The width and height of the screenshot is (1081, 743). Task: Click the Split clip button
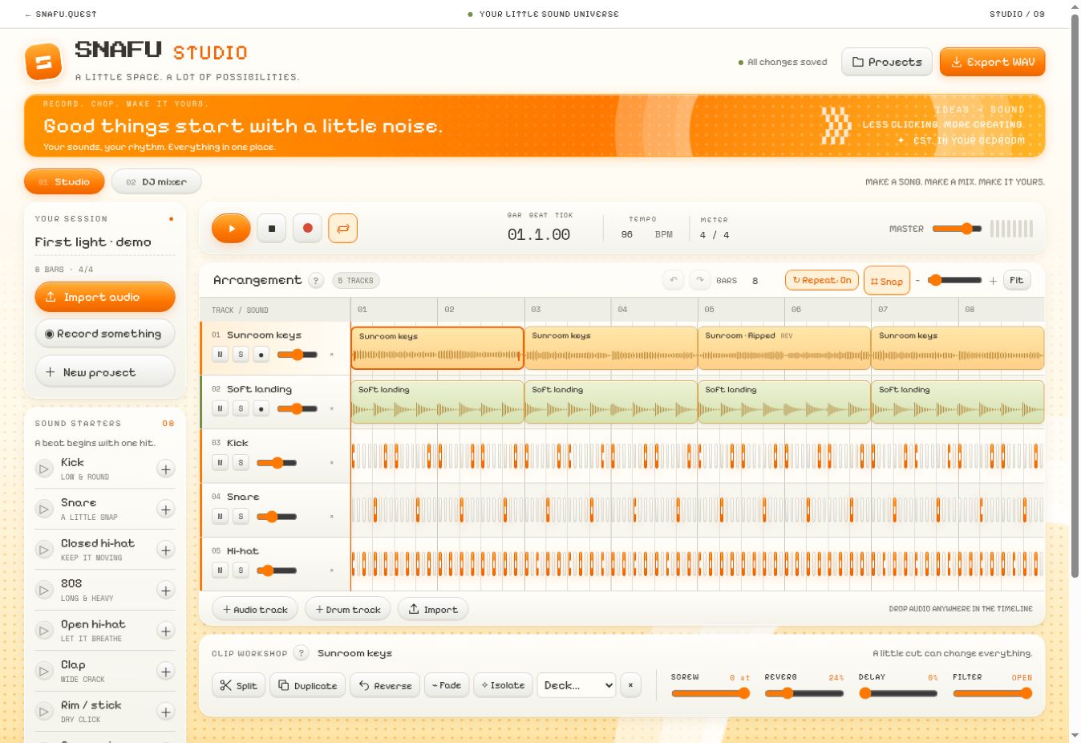pyautogui.click(x=238, y=685)
